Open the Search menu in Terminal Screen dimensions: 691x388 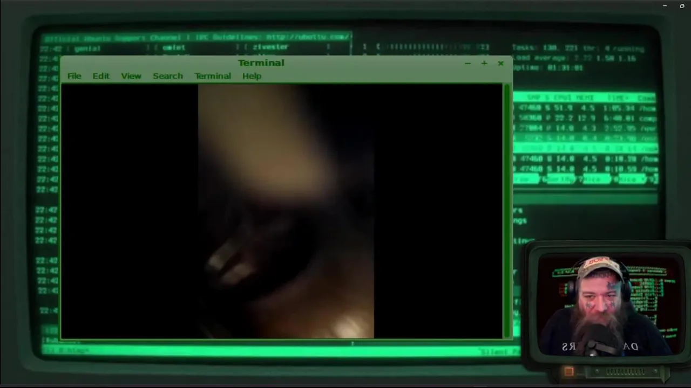pyautogui.click(x=168, y=76)
